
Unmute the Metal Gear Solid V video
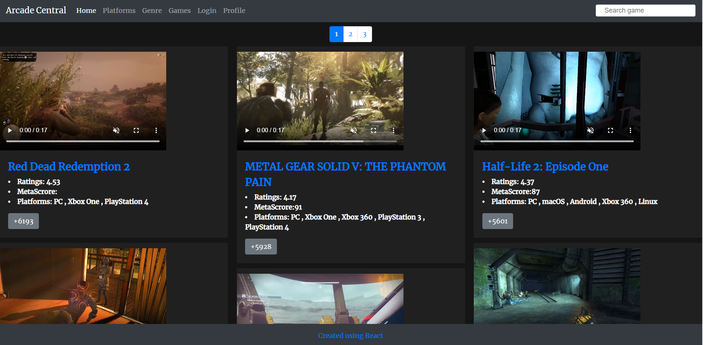pos(354,130)
